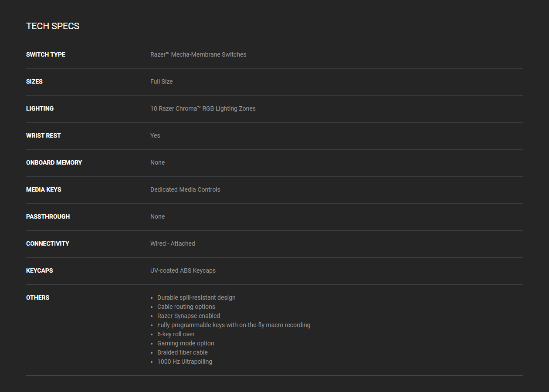
Task: Click the Full Size value
Action: click(x=161, y=81)
